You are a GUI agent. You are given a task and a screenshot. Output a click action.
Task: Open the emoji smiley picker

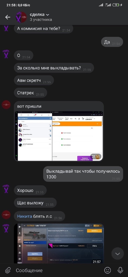point(107,270)
